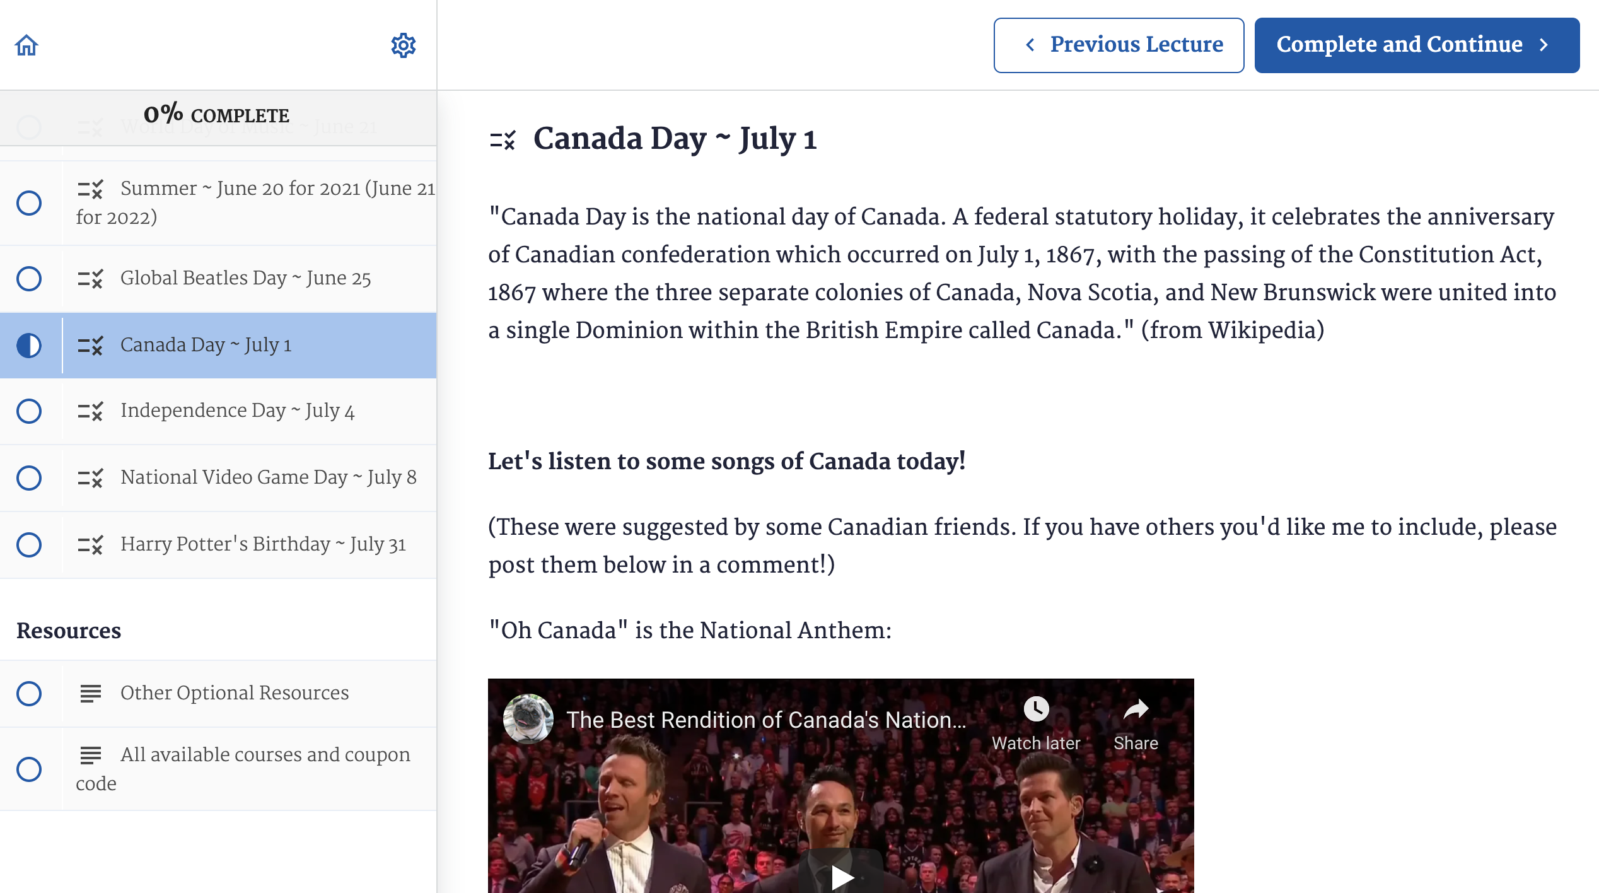Open the settings gear icon
The image size is (1599, 893).
[x=404, y=45]
